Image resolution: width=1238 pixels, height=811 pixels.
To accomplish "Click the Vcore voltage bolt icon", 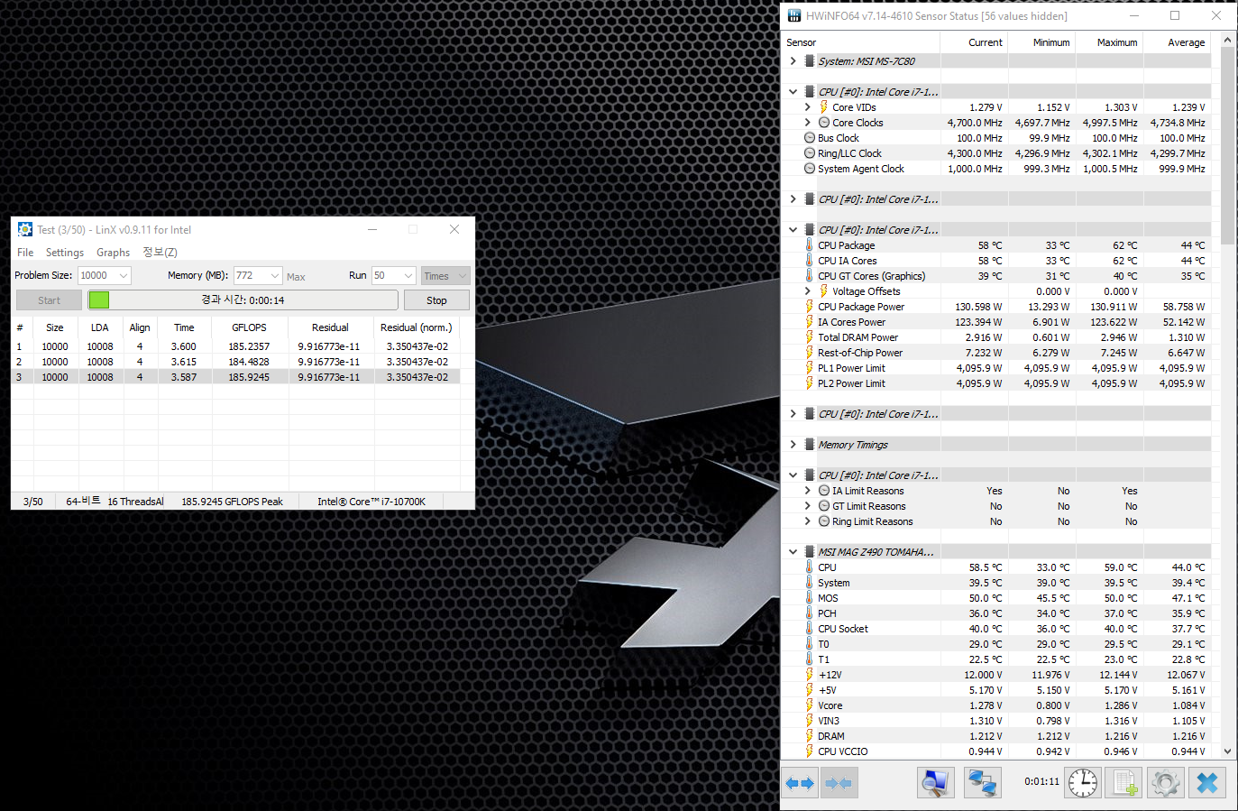I will point(810,705).
